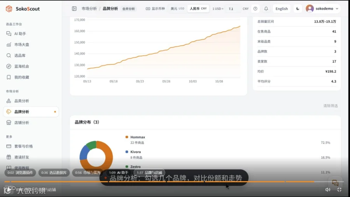
Task: Click the Hommax legend color dot
Action: point(127,137)
